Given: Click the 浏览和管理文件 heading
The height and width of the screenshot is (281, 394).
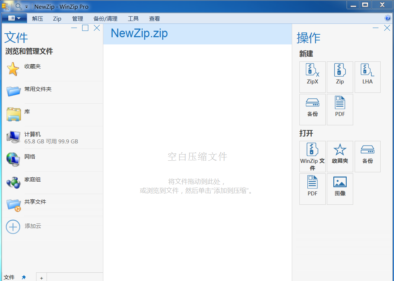Looking at the screenshot, I should tap(29, 51).
